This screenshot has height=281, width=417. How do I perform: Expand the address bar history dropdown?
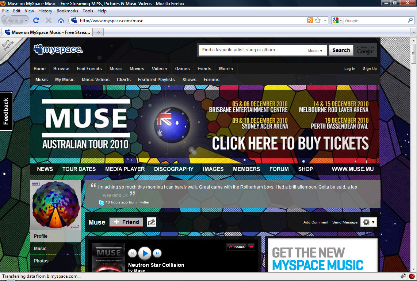pos(325,20)
